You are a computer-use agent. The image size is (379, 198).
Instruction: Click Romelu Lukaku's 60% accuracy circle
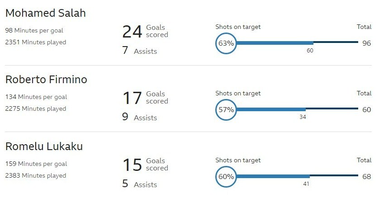(226, 176)
